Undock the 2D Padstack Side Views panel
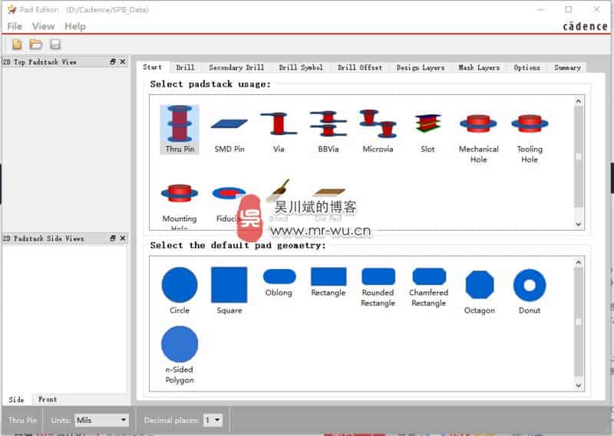 [113, 238]
